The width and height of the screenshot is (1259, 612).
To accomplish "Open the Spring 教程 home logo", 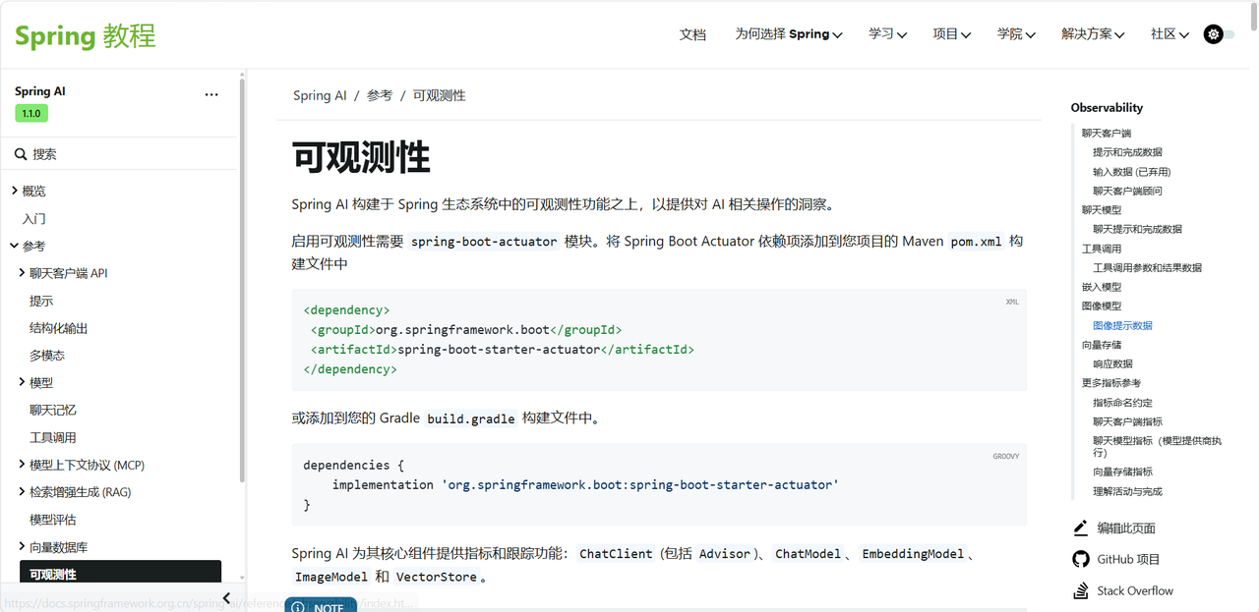I will [x=86, y=36].
